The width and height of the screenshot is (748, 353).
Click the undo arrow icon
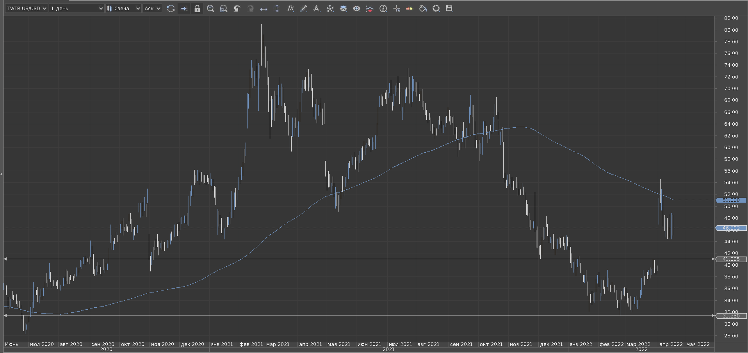coord(237,8)
